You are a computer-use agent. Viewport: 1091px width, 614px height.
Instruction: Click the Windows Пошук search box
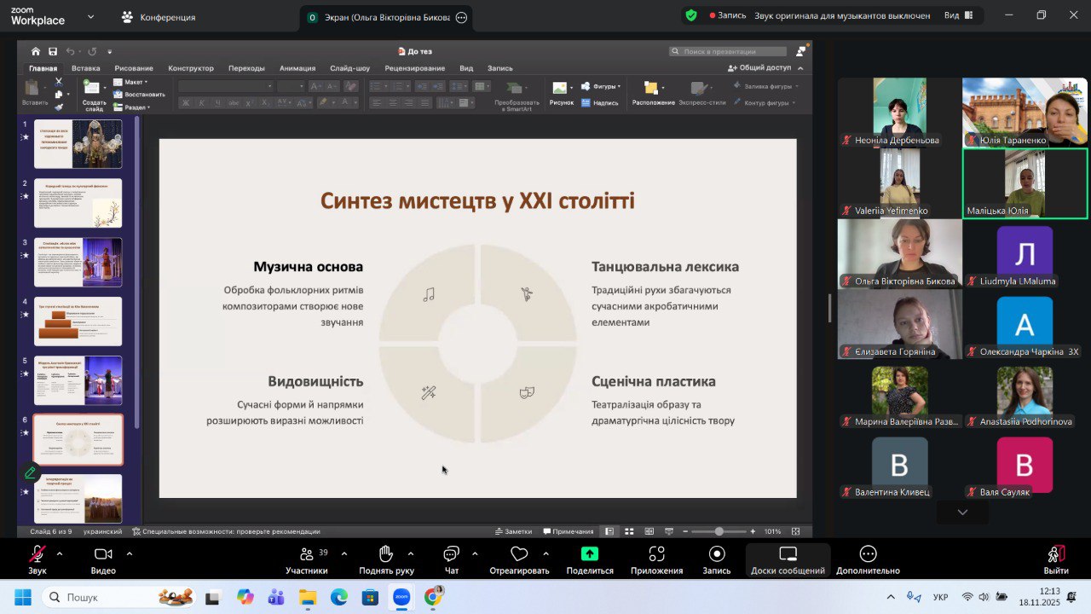click(x=119, y=597)
